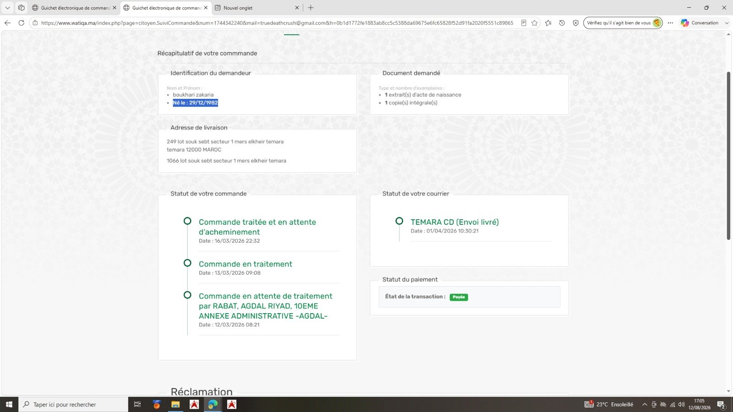Click the page vertical scrollbar thumb

click(728, 156)
